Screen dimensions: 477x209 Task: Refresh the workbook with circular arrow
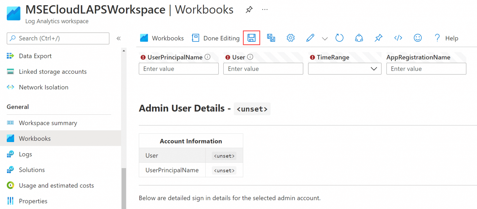pyautogui.click(x=339, y=38)
